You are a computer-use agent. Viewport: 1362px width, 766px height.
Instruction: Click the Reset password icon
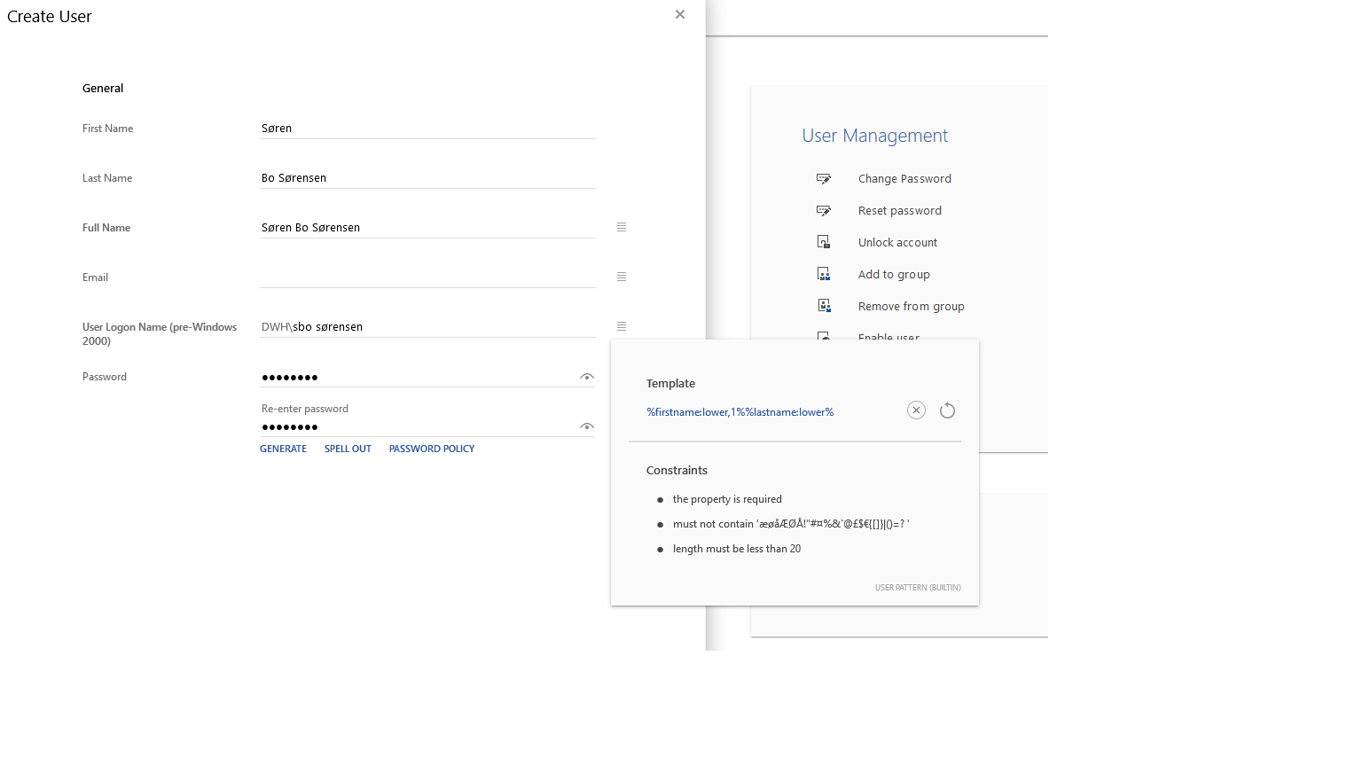coord(824,210)
